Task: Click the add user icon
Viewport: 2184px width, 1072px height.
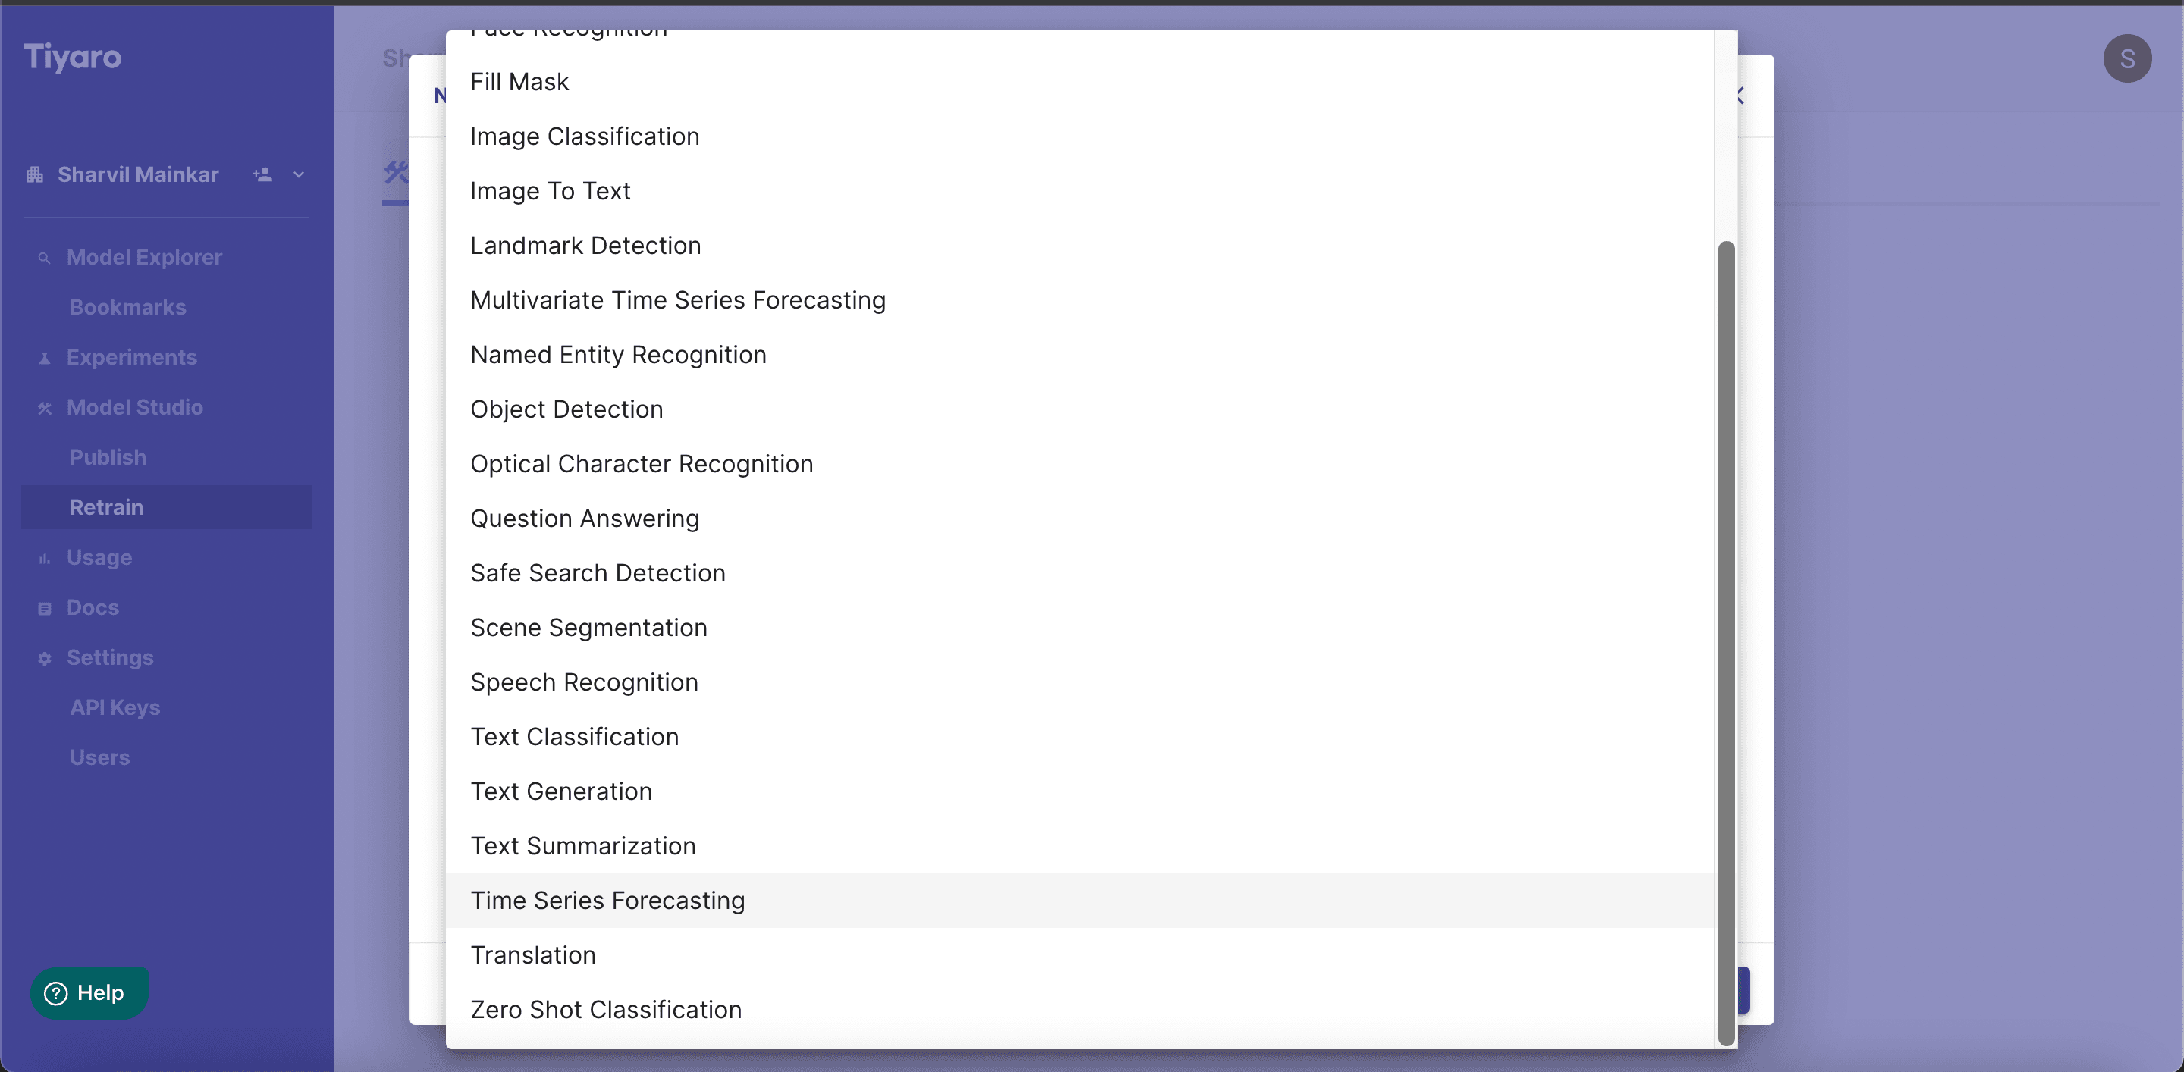Action: coord(262,174)
